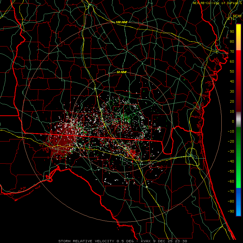Click the gray zero-velocity segment of color bar
The image size is (243, 243).
tap(238, 119)
